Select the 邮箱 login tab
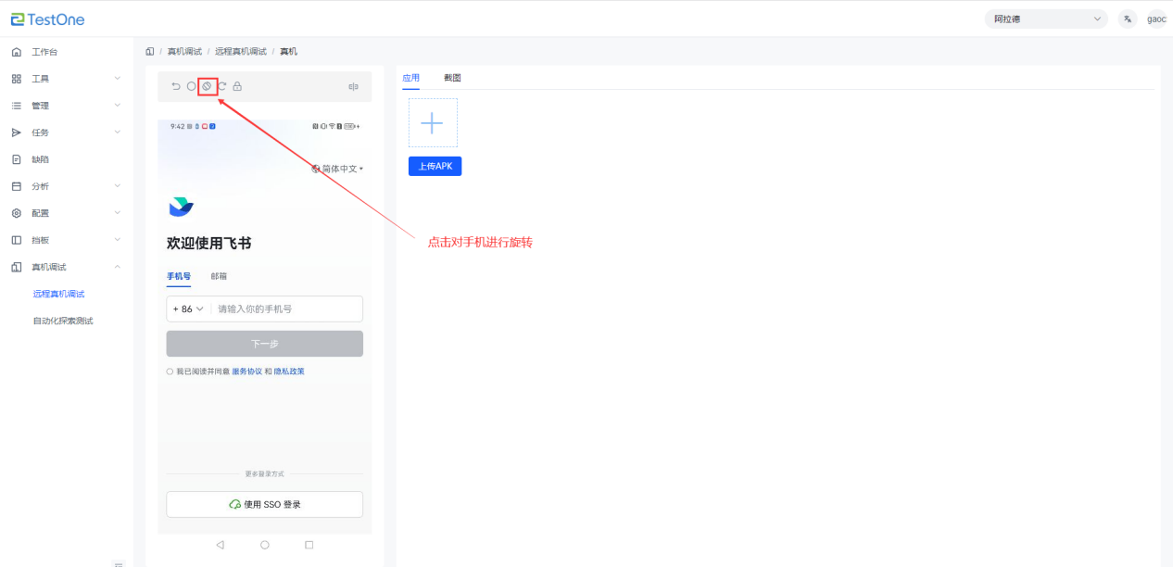The width and height of the screenshot is (1173, 567). coord(219,276)
